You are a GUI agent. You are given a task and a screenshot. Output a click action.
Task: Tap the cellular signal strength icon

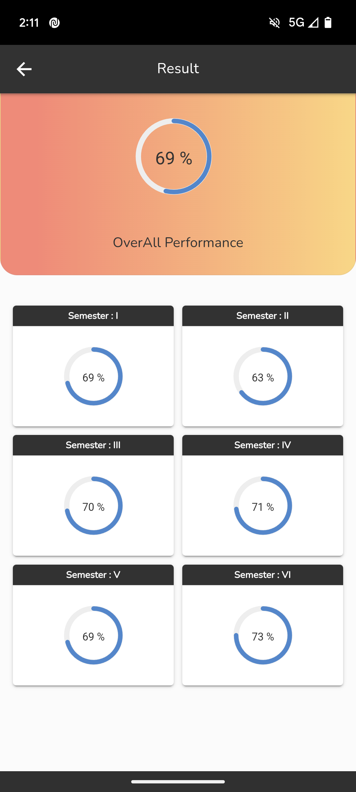313,23
